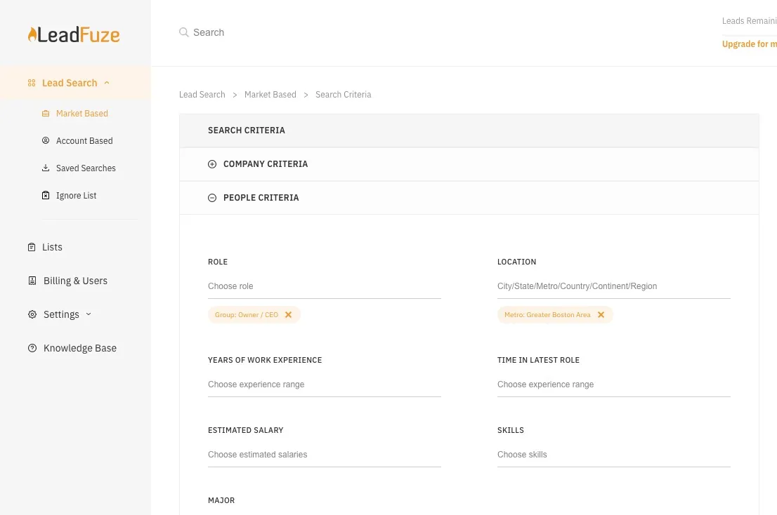The height and width of the screenshot is (515, 777).
Task: Click the Leads Remaining text
Action: [749, 21]
